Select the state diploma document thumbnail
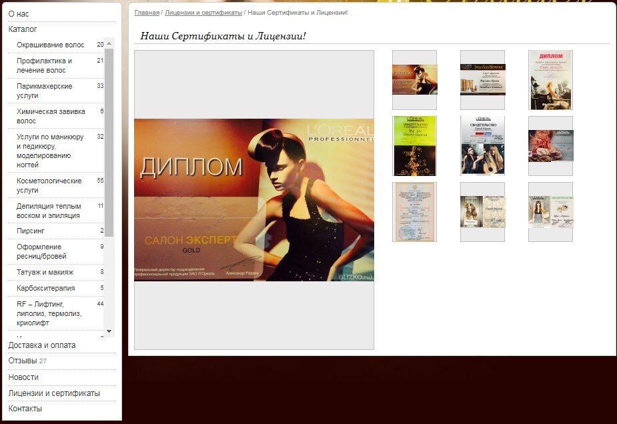 point(414,212)
